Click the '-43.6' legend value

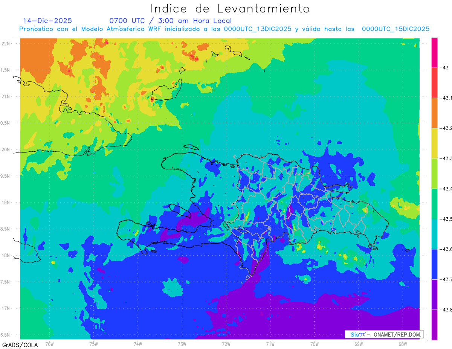[x=446, y=249]
